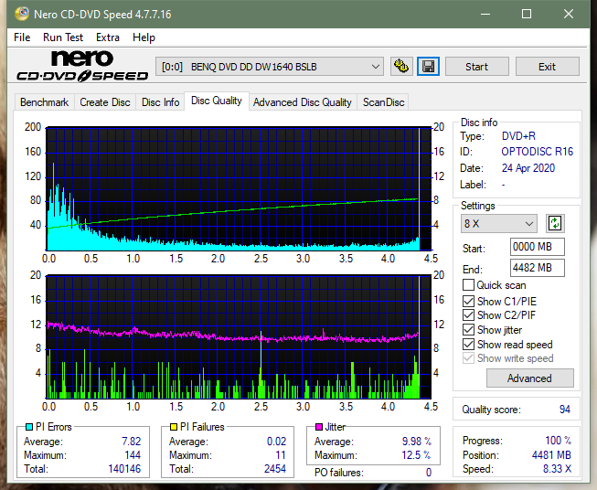Click the date 24 Apr 2020
This screenshot has height=490, width=597.
click(x=528, y=168)
